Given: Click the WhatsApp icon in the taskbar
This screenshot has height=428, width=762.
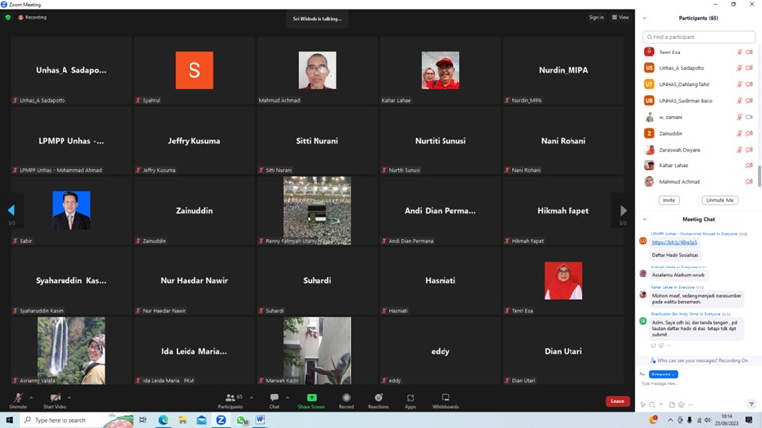Looking at the screenshot, I should [x=241, y=420].
